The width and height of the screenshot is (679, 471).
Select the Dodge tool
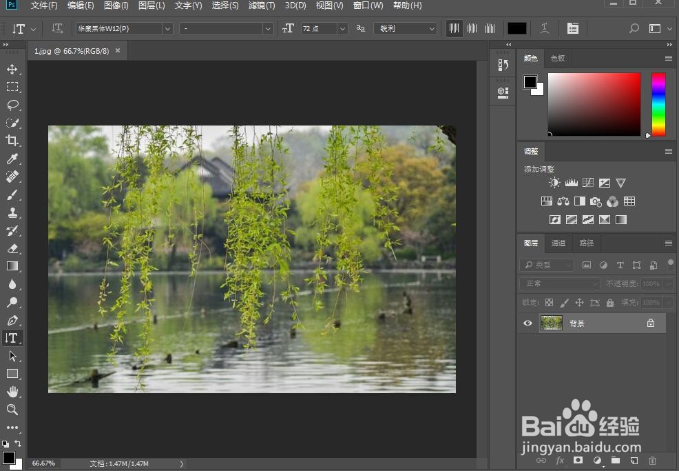[12, 302]
